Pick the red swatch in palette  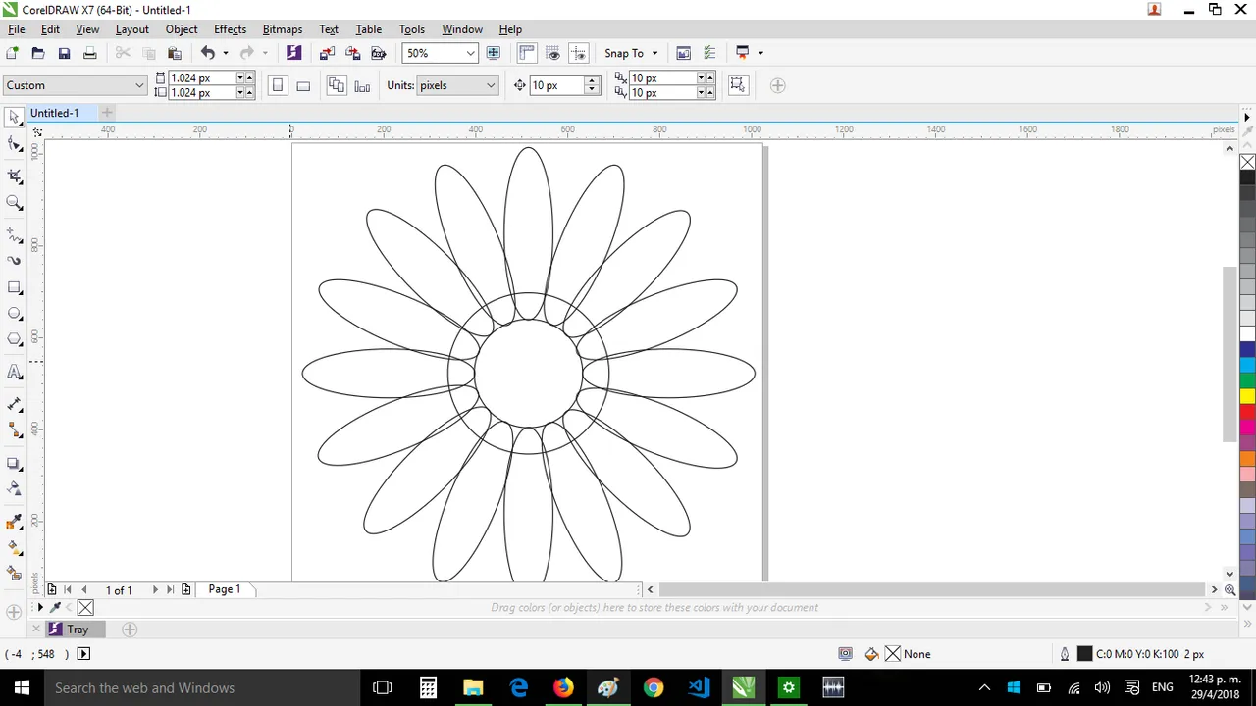pyautogui.click(x=1247, y=413)
